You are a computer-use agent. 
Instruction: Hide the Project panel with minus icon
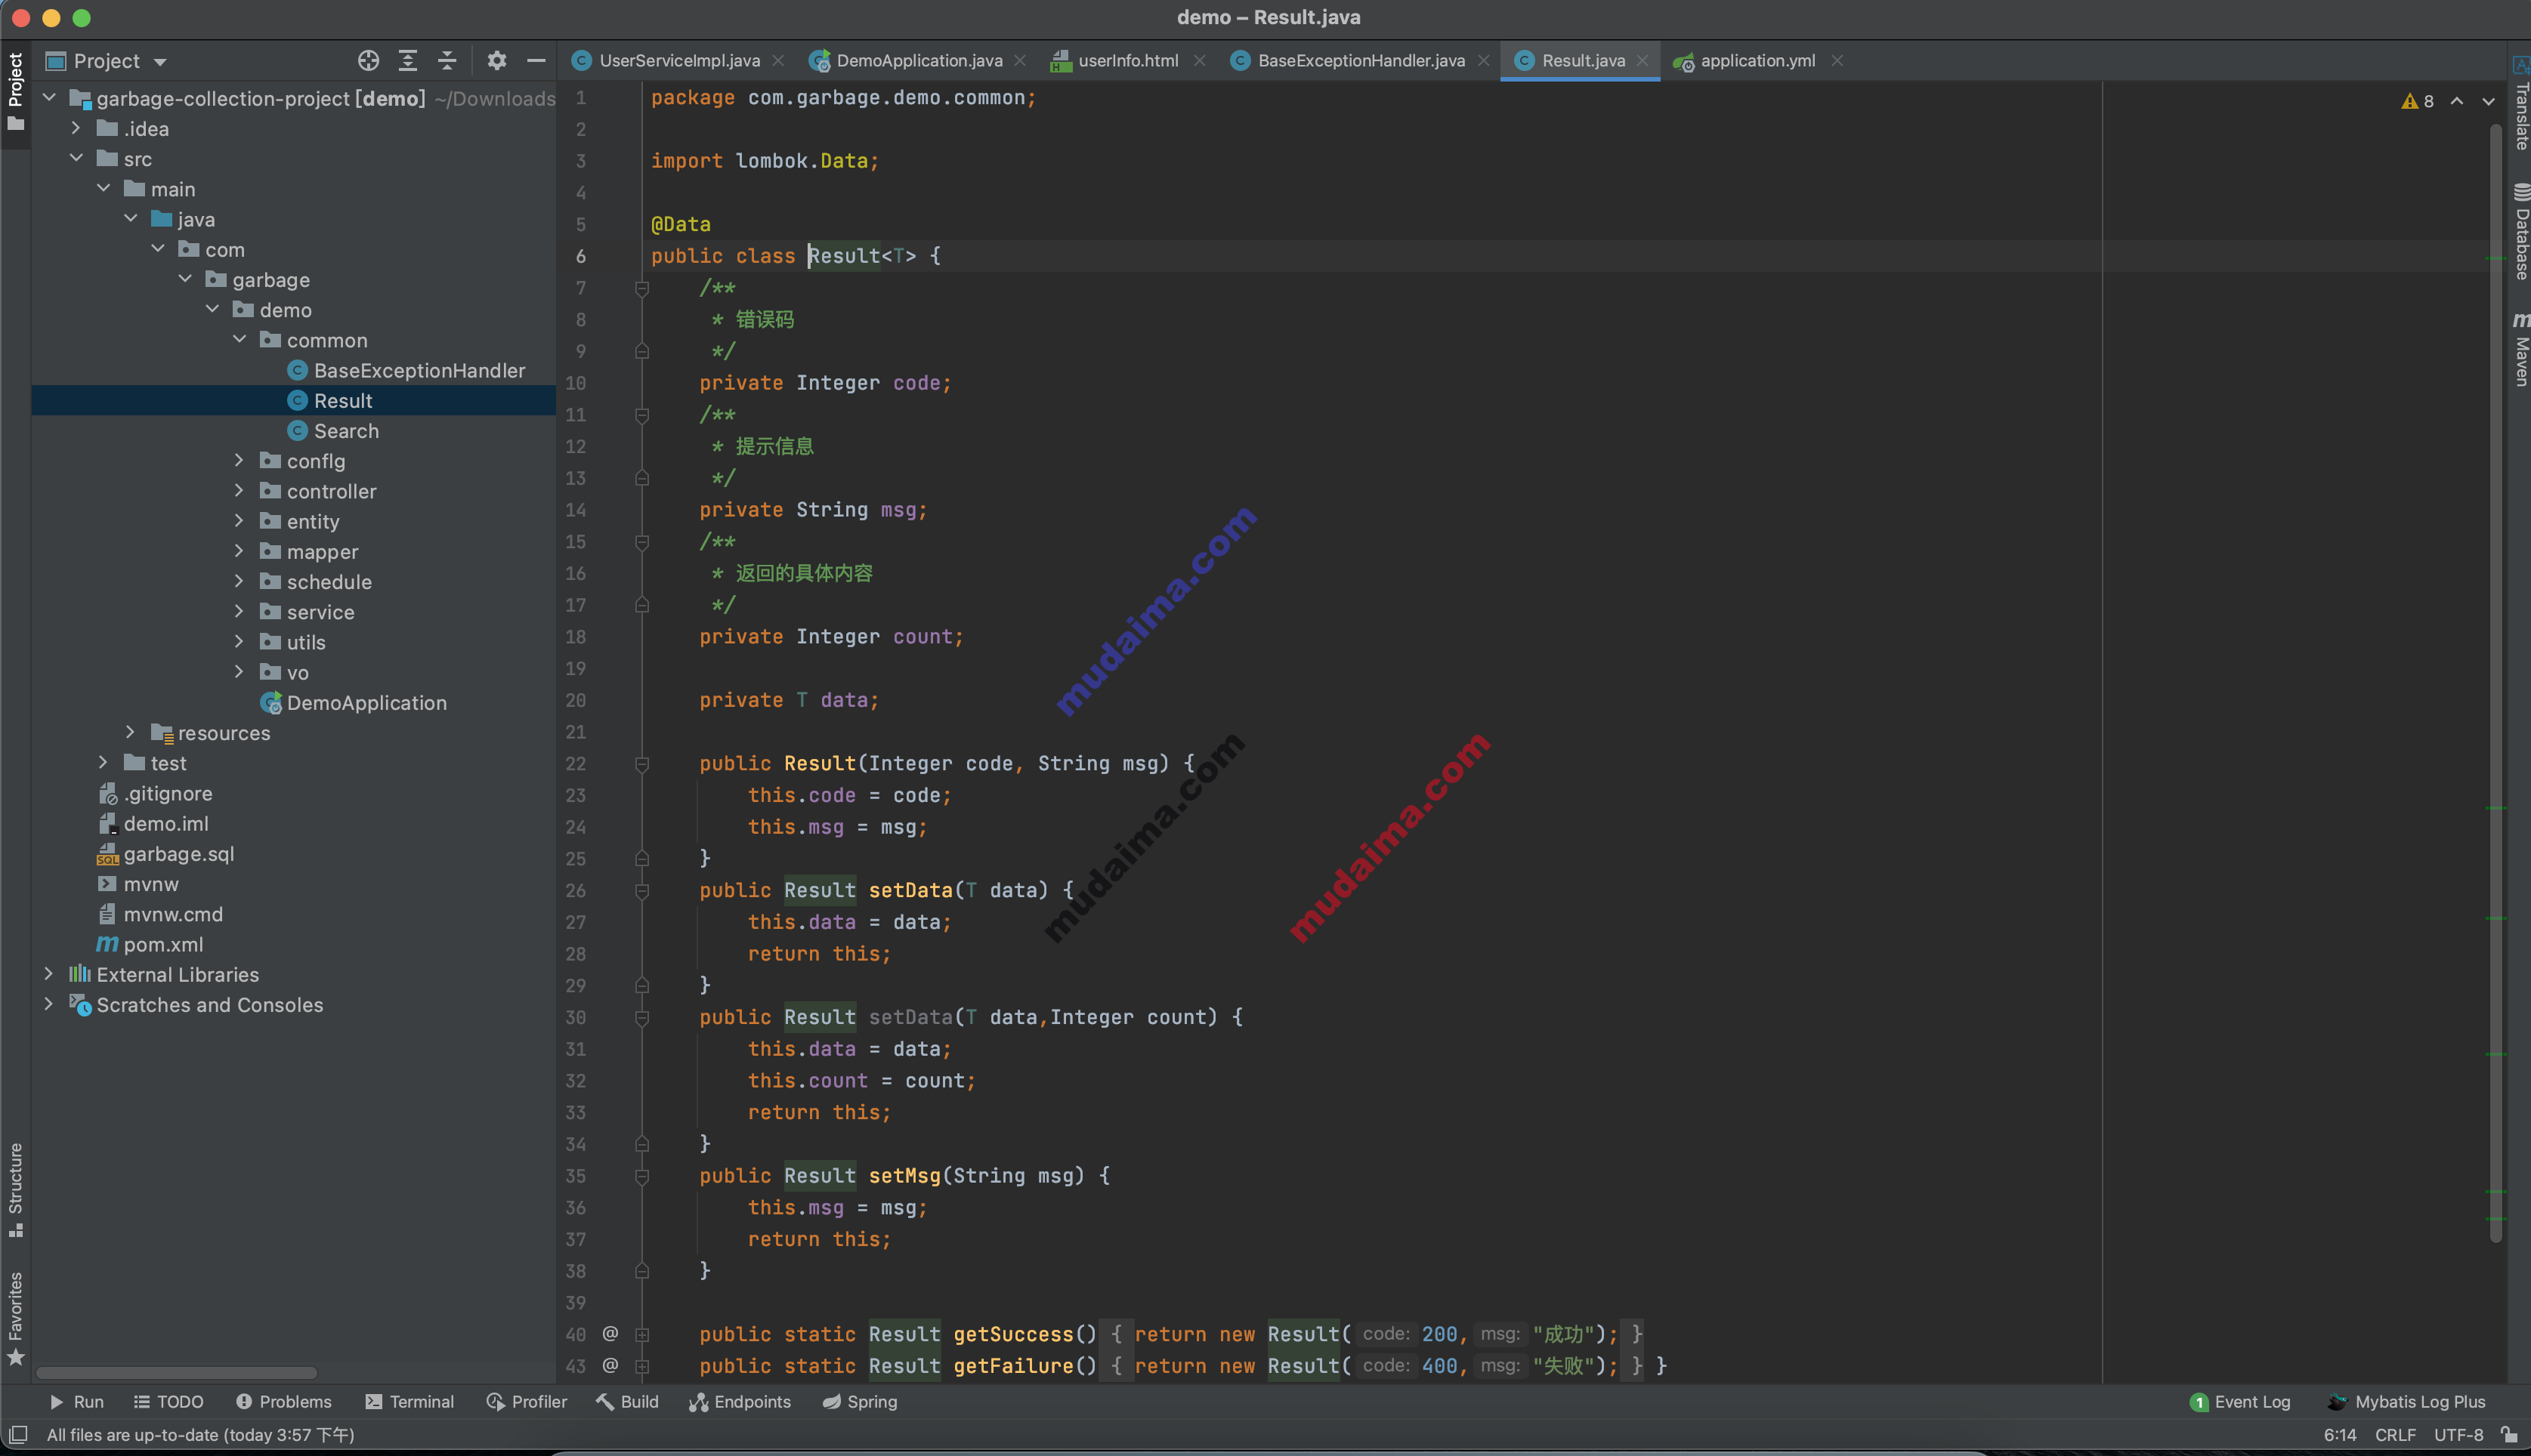(x=536, y=61)
